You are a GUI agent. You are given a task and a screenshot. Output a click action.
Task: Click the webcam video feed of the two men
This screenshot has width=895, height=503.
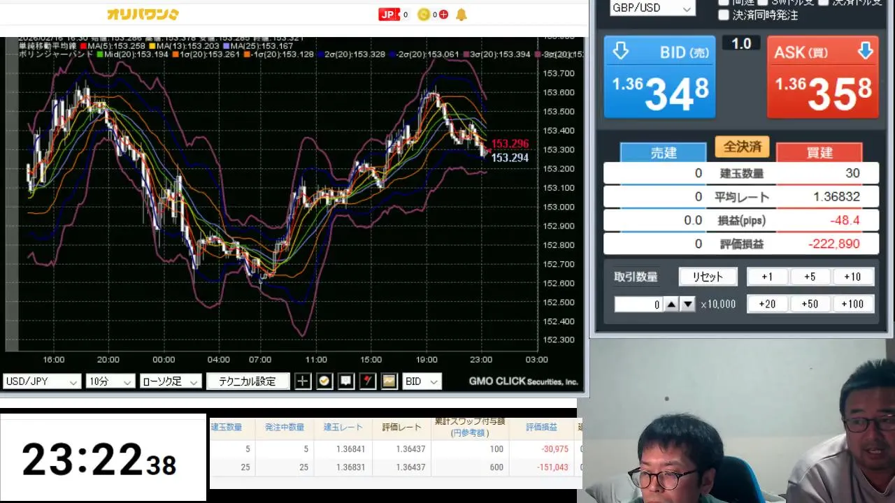[738, 421]
